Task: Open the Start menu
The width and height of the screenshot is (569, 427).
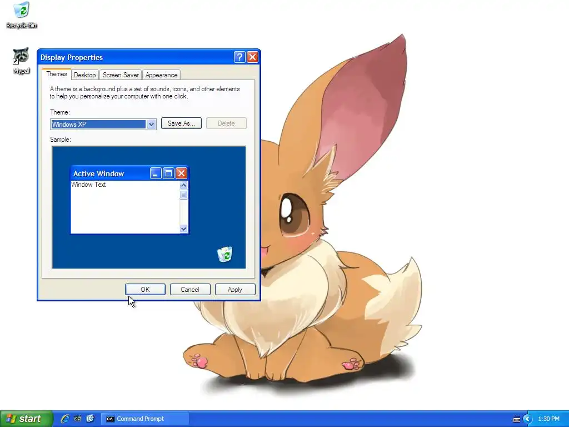Action: pos(26,419)
